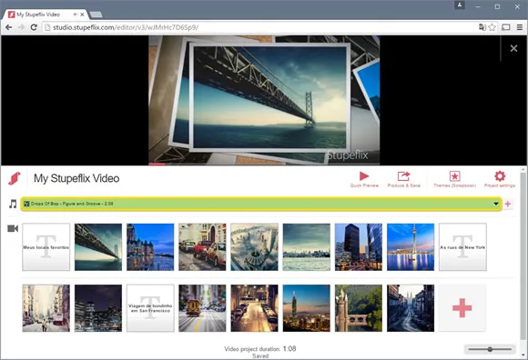528x360 pixels.
Task: Select the aerial city clouds thumbnail
Action: click(x=255, y=247)
